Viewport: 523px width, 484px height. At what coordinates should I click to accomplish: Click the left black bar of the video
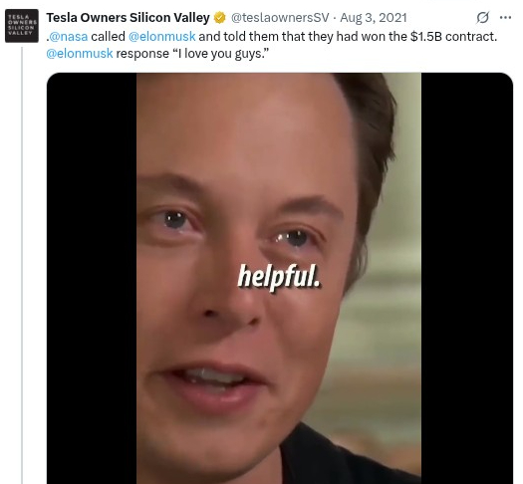[92, 278]
